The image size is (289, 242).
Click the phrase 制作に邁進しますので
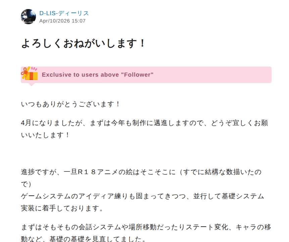pos(167,123)
